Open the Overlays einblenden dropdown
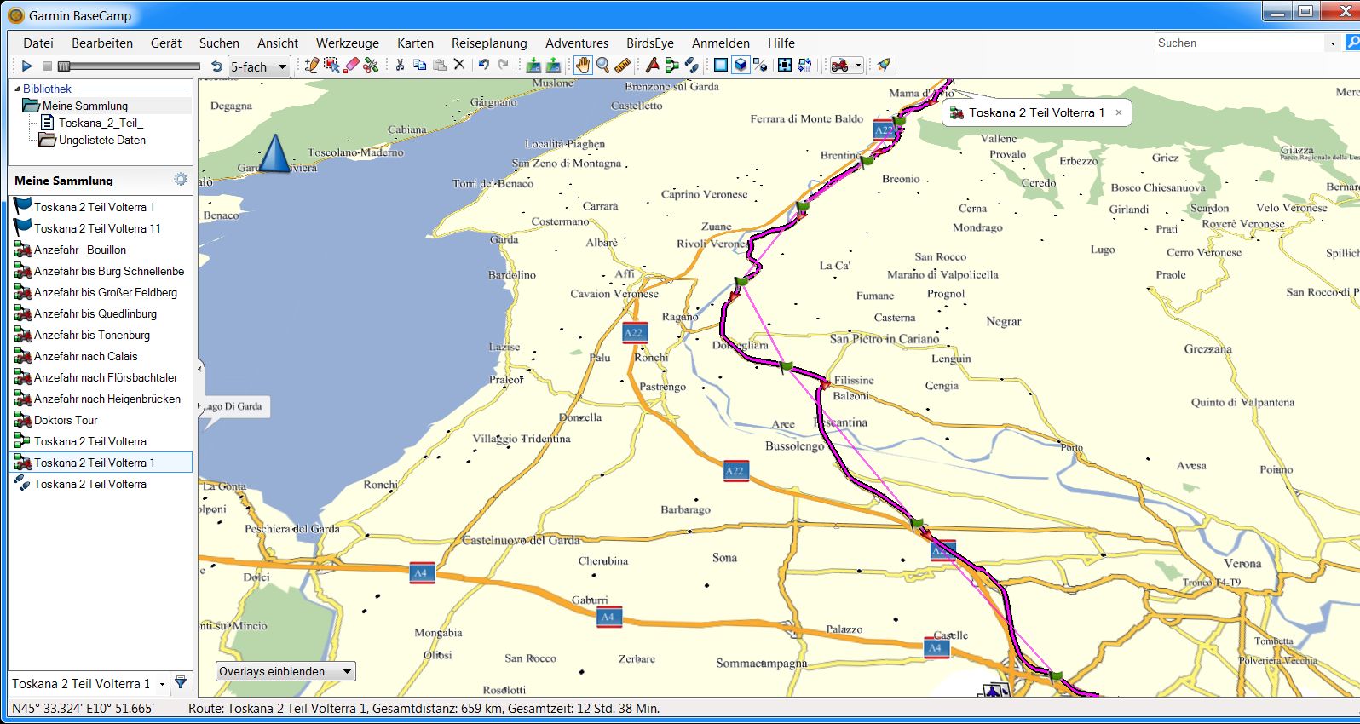 pos(285,671)
